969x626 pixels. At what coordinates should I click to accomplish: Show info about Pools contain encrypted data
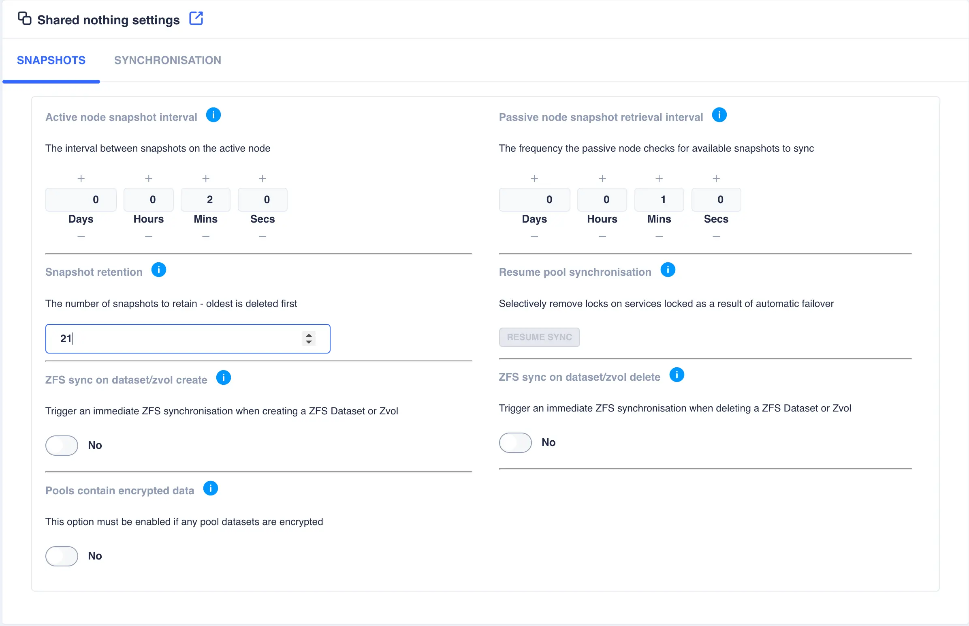210,488
